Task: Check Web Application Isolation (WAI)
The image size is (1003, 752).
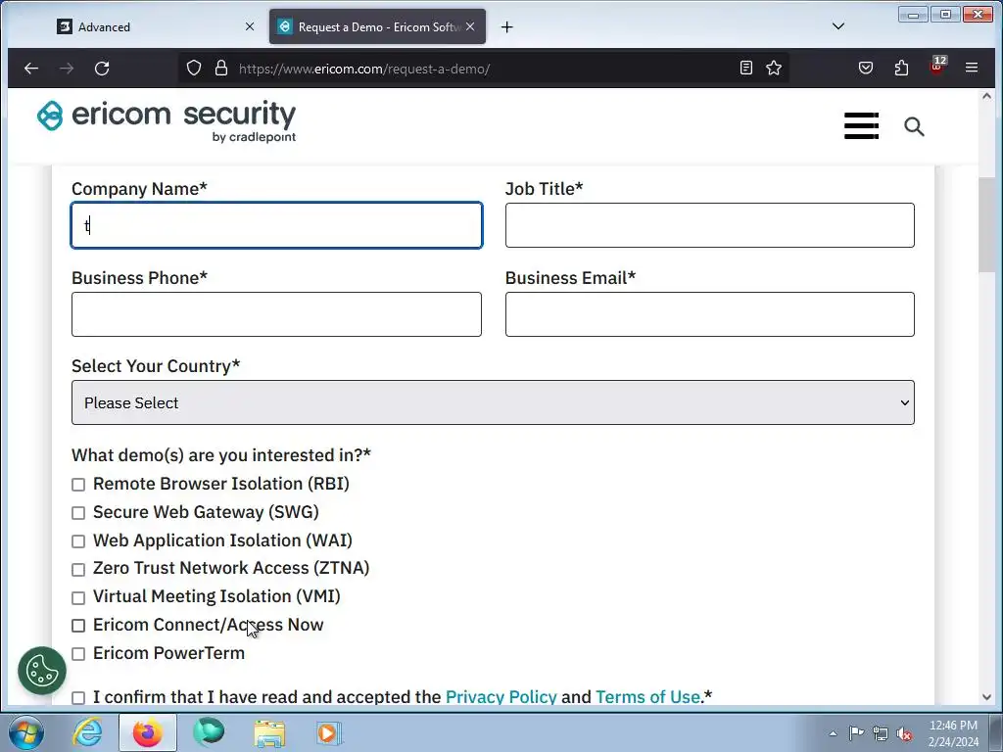Action: click(x=78, y=540)
